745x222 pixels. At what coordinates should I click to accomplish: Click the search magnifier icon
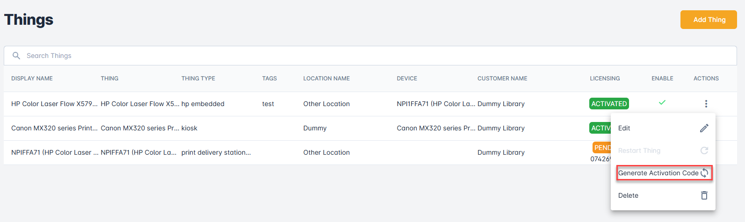pos(16,56)
